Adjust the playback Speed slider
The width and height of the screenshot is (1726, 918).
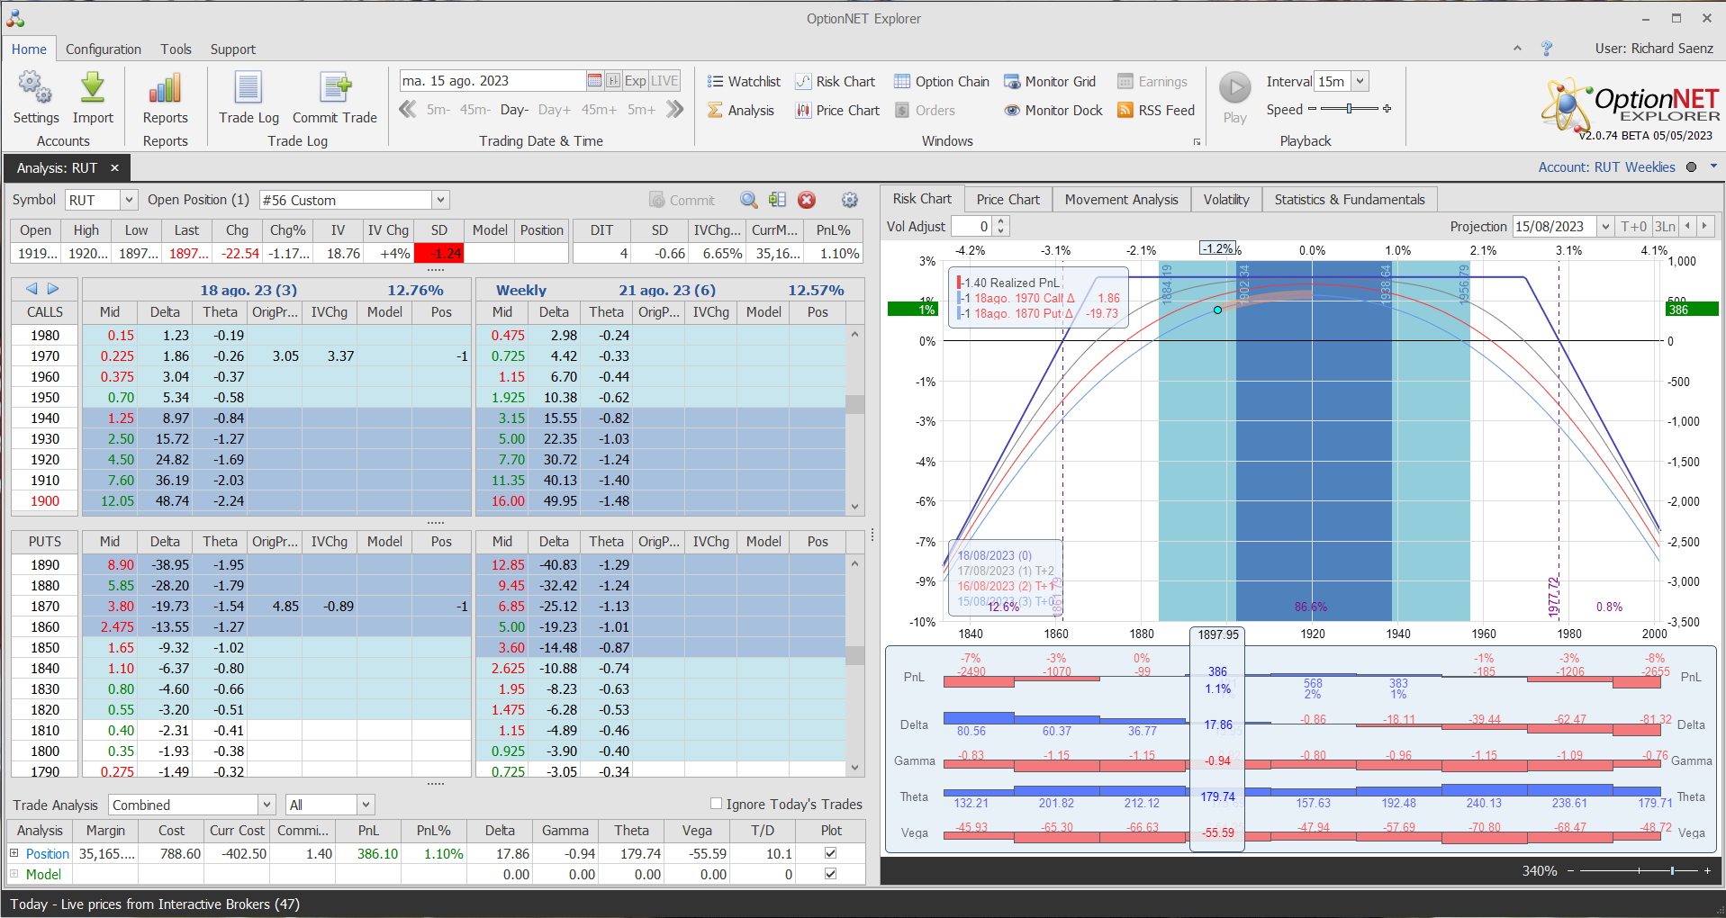pos(1349,109)
